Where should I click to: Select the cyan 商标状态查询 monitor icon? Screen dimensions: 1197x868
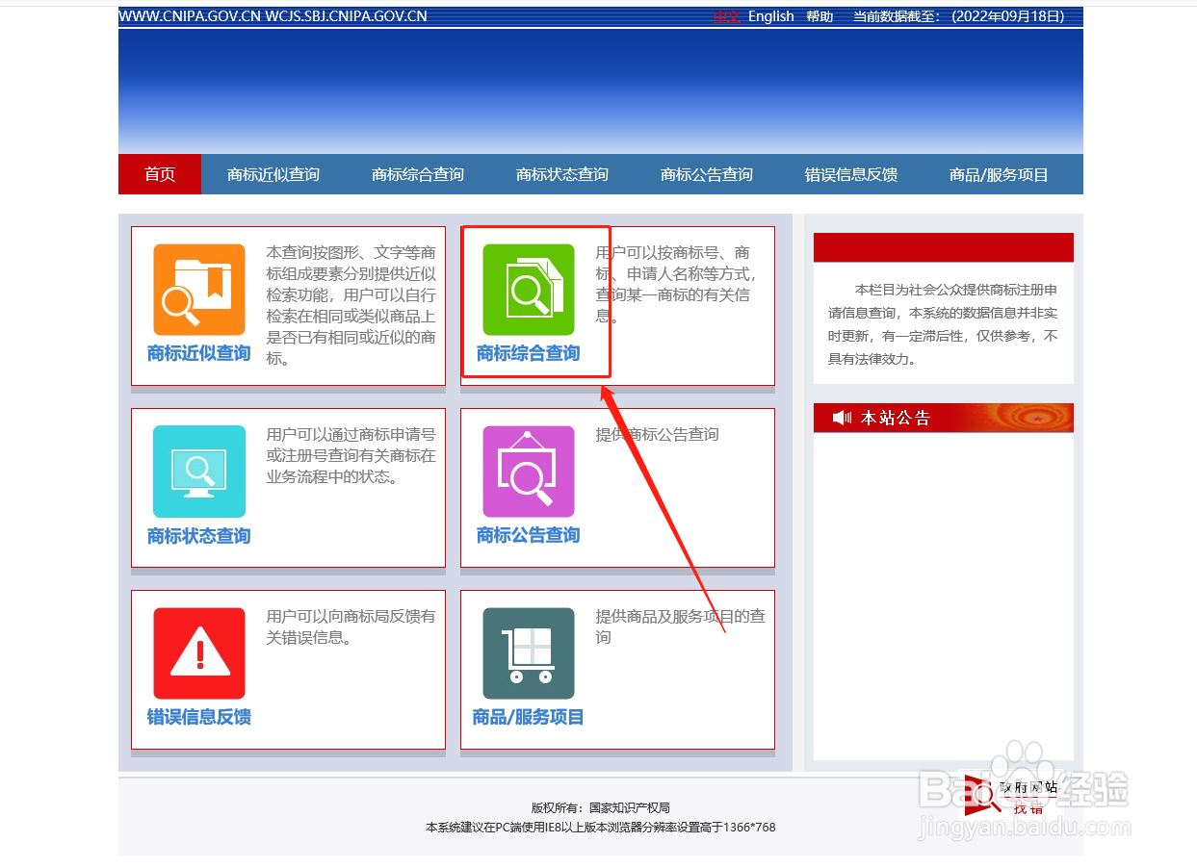pos(199,472)
